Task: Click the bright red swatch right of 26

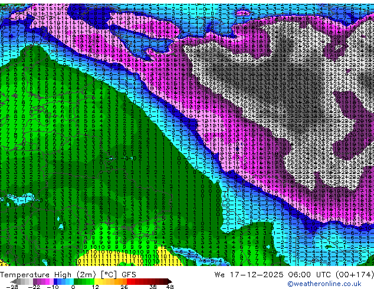Action: tap(129, 281)
